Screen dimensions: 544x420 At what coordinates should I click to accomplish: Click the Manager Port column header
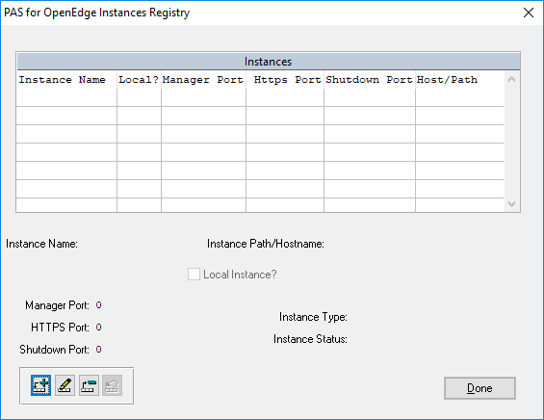pyautogui.click(x=203, y=80)
